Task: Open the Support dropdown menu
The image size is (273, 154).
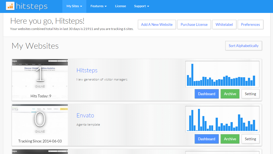Action: point(141,6)
